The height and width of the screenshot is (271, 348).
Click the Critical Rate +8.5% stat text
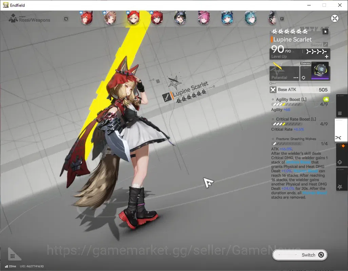287,129
